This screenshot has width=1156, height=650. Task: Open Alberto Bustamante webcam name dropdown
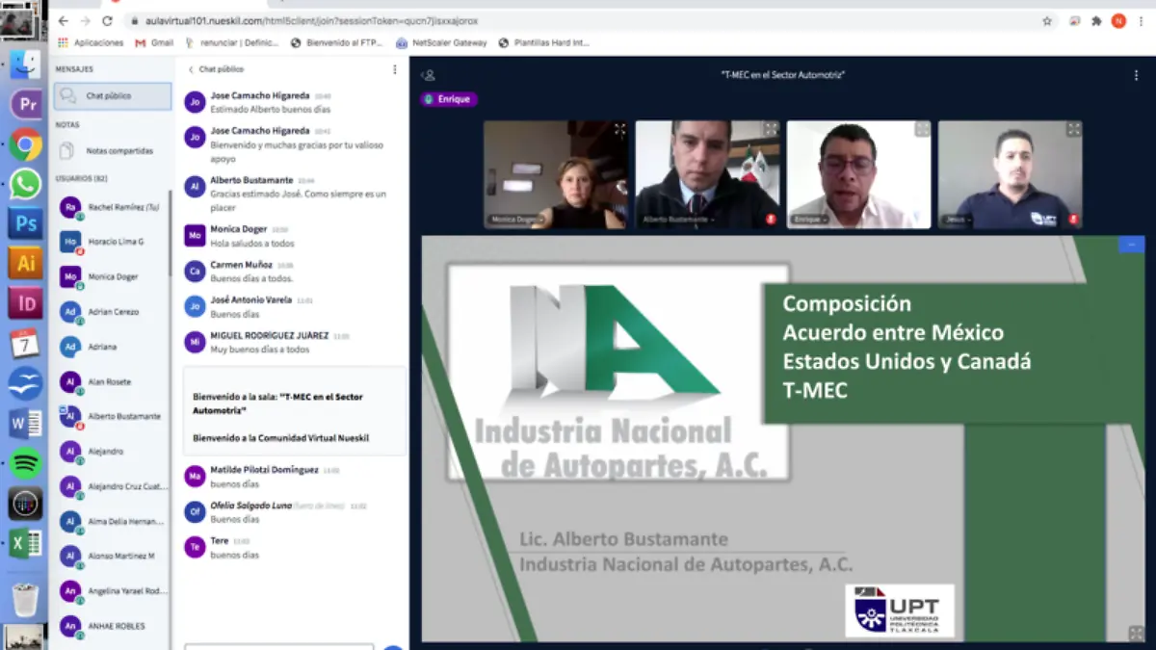679,220
